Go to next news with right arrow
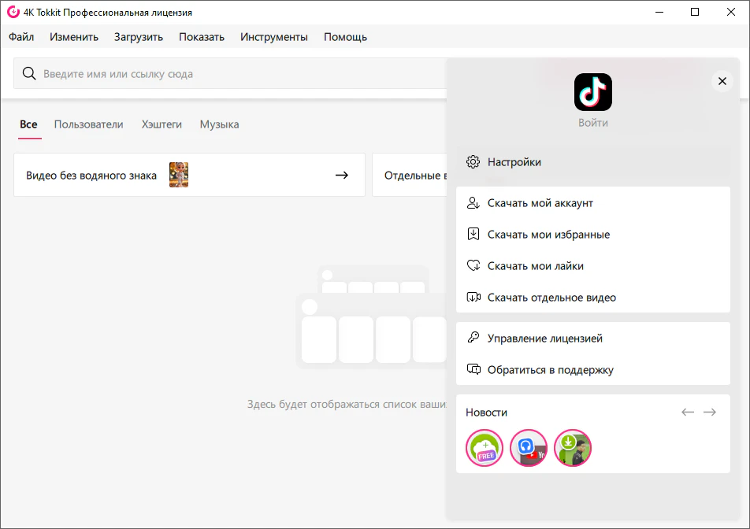This screenshot has width=750, height=529. click(710, 412)
